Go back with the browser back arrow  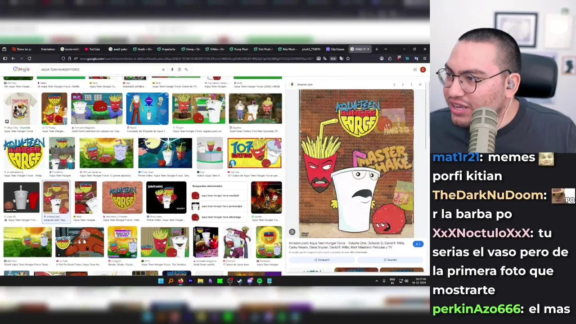(13, 58)
